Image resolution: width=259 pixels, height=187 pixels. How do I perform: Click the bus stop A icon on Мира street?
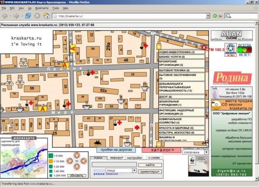coord(43,109)
